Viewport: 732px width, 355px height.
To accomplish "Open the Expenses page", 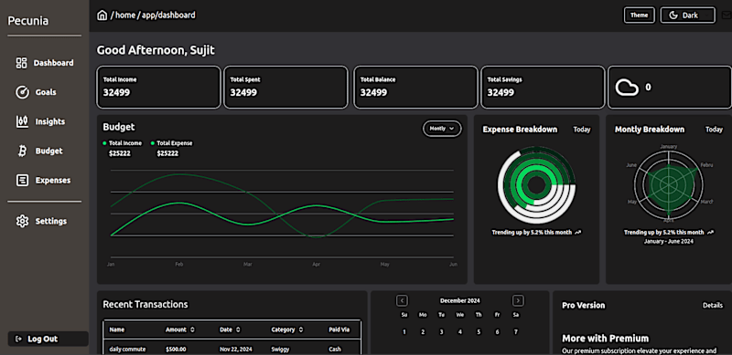I will (x=44, y=181).
